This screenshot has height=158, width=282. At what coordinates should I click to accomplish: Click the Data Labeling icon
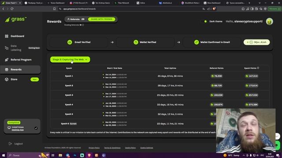(7, 48)
